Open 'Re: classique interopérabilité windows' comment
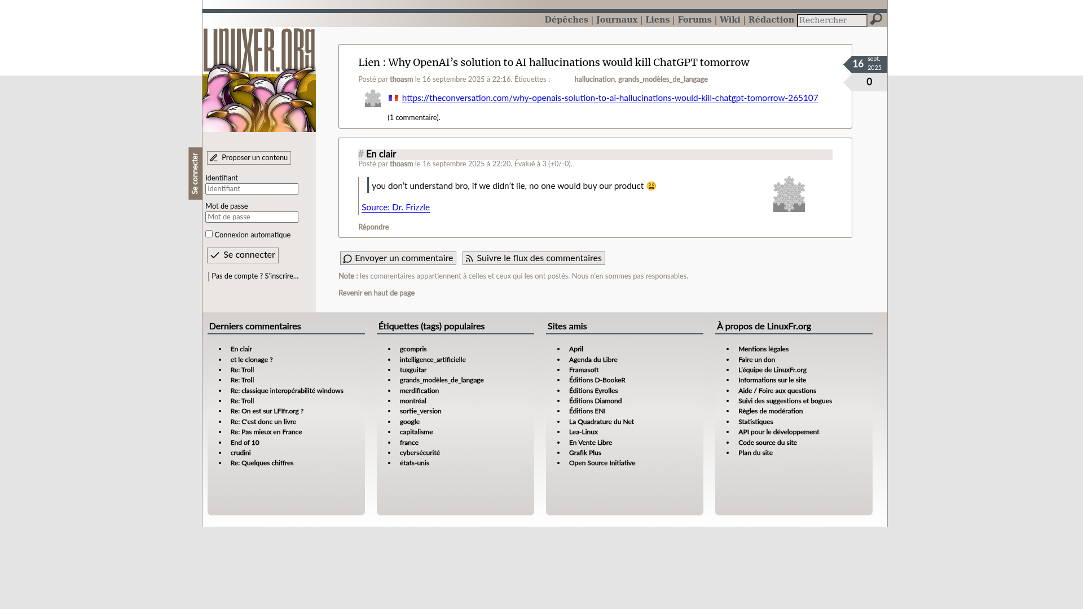The height and width of the screenshot is (609, 1083). pos(287,391)
